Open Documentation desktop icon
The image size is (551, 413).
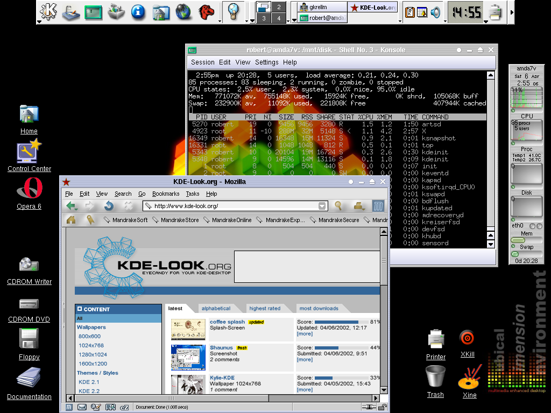coord(29,383)
